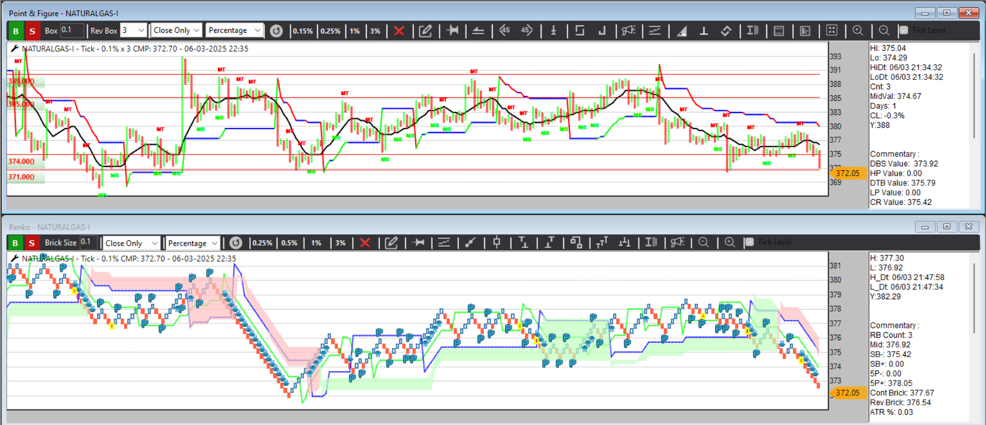Click the red S sell button in Renko toolbar
986x425 pixels.
pyautogui.click(x=32, y=243)
